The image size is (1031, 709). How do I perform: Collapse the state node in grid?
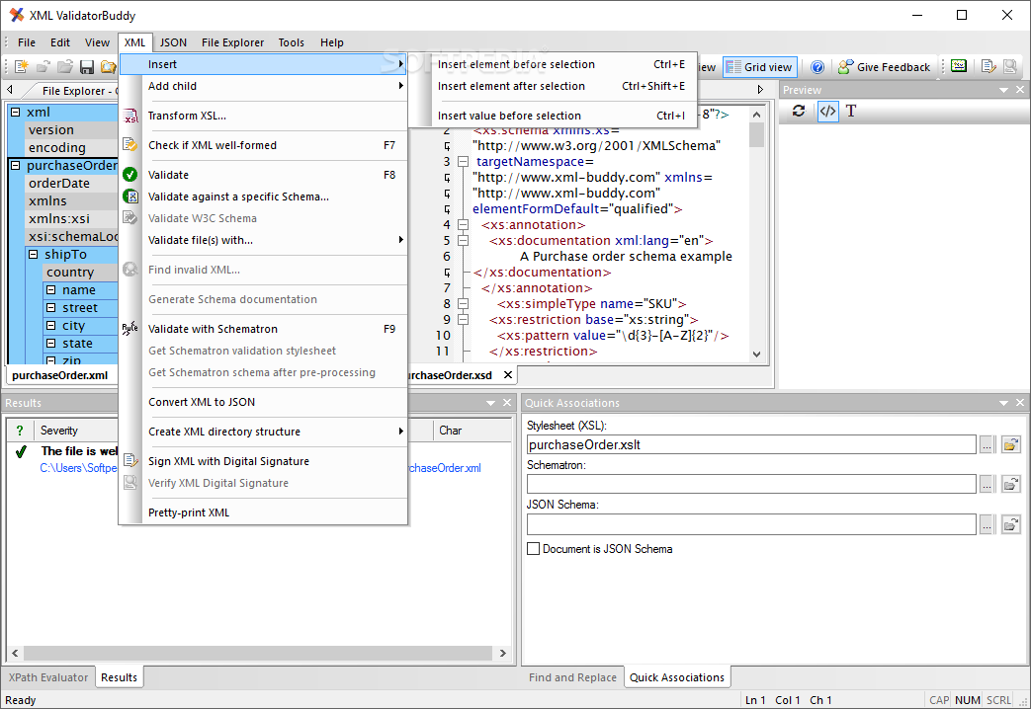(x=50, y=343)
